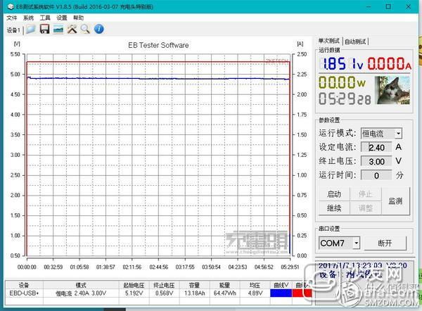
Task: Click the cat photo thumbnail
Action: tap(393, 90)
